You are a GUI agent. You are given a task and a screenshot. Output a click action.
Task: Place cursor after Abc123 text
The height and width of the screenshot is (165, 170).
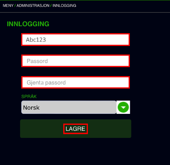pos(46,40)
